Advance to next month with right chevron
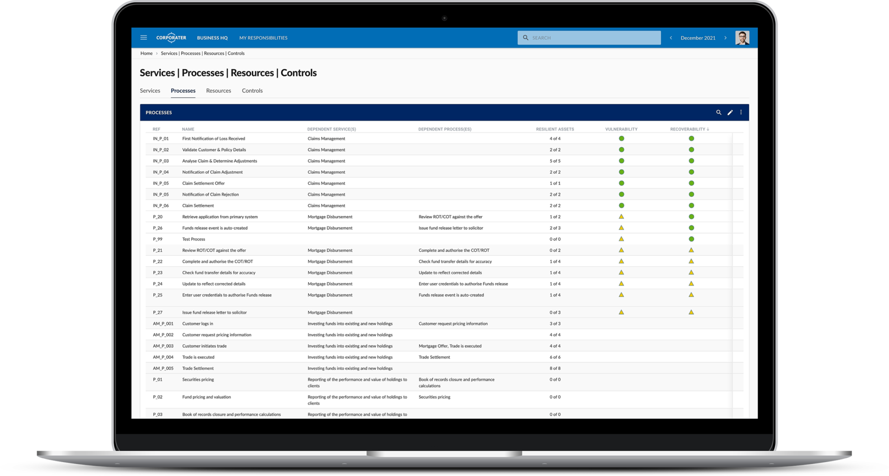The width and height of the screenshot is (889, 476). [x=725, y=38]
